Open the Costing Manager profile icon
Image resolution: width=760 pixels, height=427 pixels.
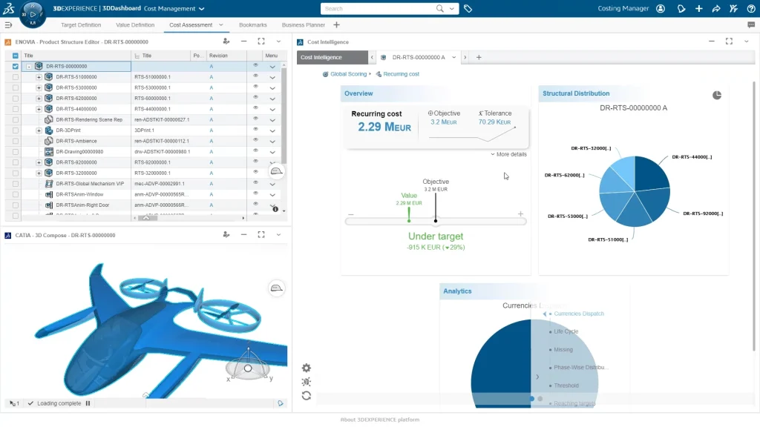pyautogui.click(x=661, y=9)
